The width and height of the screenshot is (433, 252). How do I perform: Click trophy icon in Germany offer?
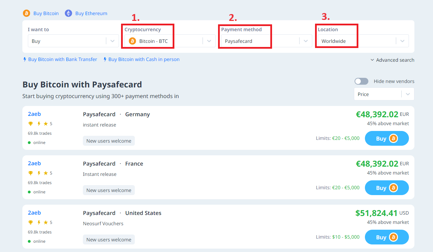click(30, 124)
